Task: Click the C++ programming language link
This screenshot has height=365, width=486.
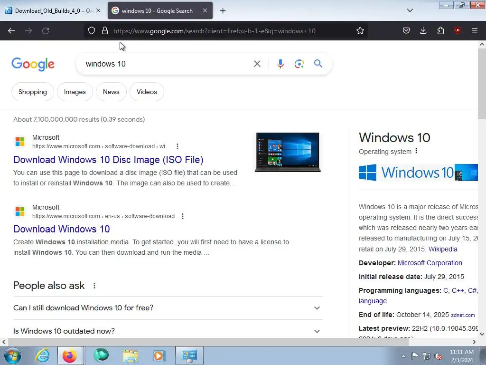Action: pos(458,290)
